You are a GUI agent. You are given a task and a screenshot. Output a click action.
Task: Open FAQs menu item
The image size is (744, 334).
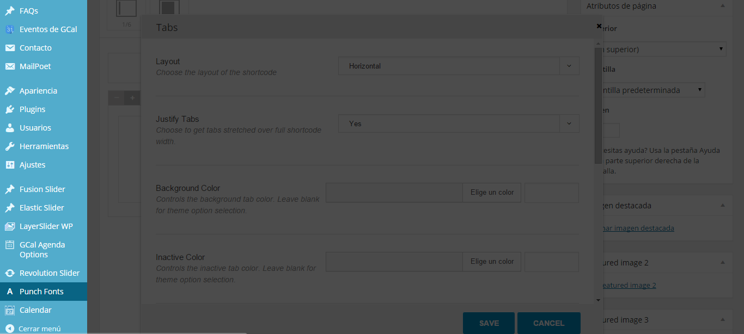click(x=44, y=11)
